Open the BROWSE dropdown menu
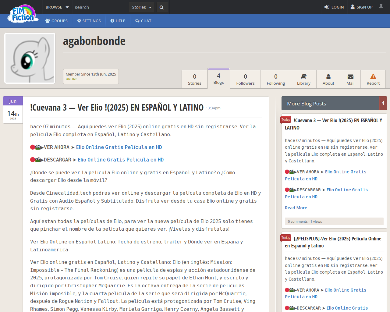 coord(57,7)
